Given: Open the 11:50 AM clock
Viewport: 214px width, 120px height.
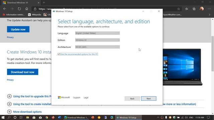Looking at the screenshot, I should [200, 118].
